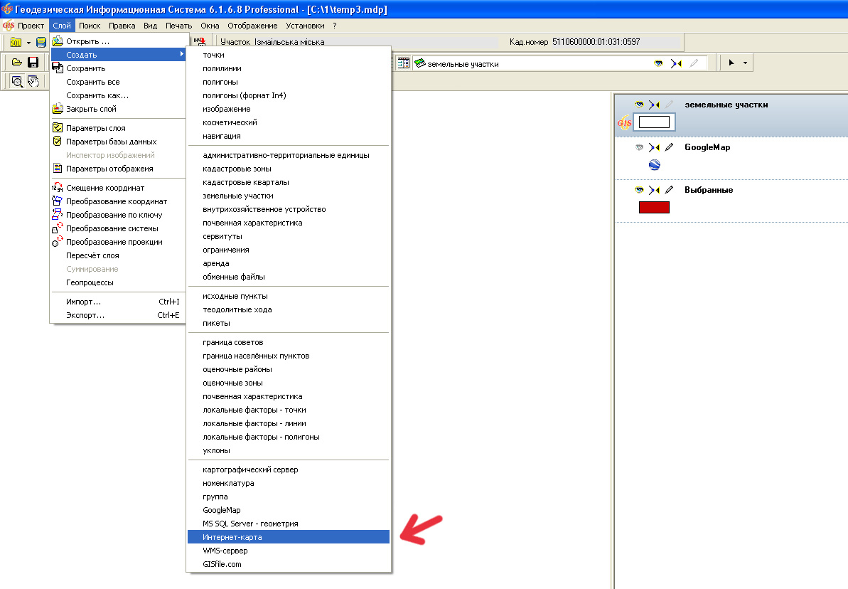Click the red color swatch of Выбранные
This screenshot has height=589, width=848.
tap(654, 207)
